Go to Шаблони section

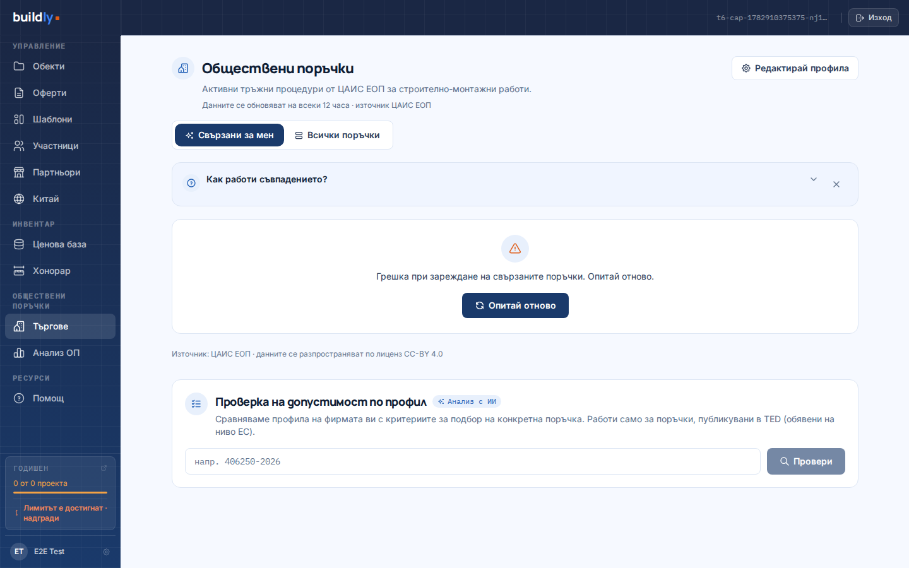tap(60, 119)
